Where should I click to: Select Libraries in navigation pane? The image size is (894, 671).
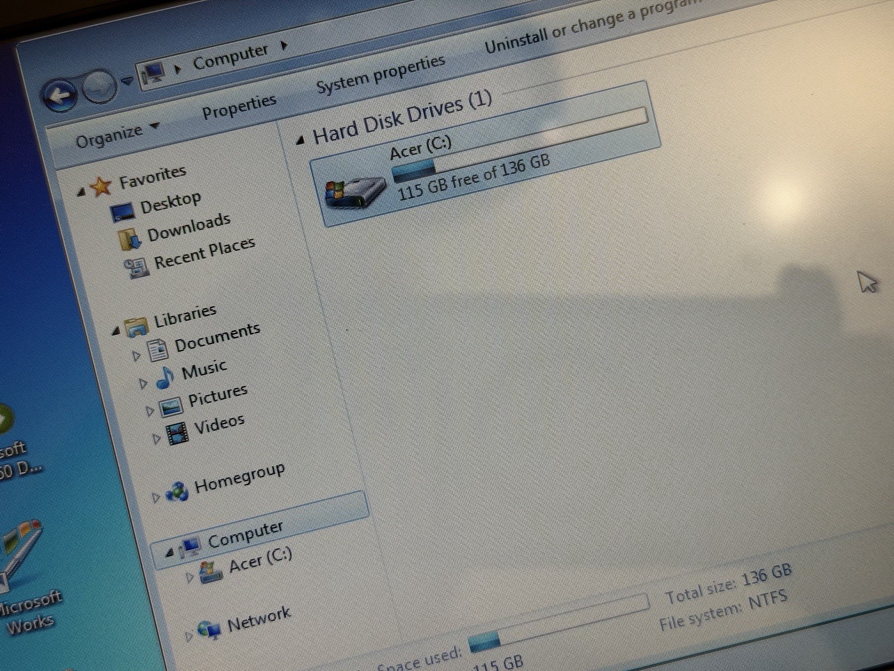[185, 316]
